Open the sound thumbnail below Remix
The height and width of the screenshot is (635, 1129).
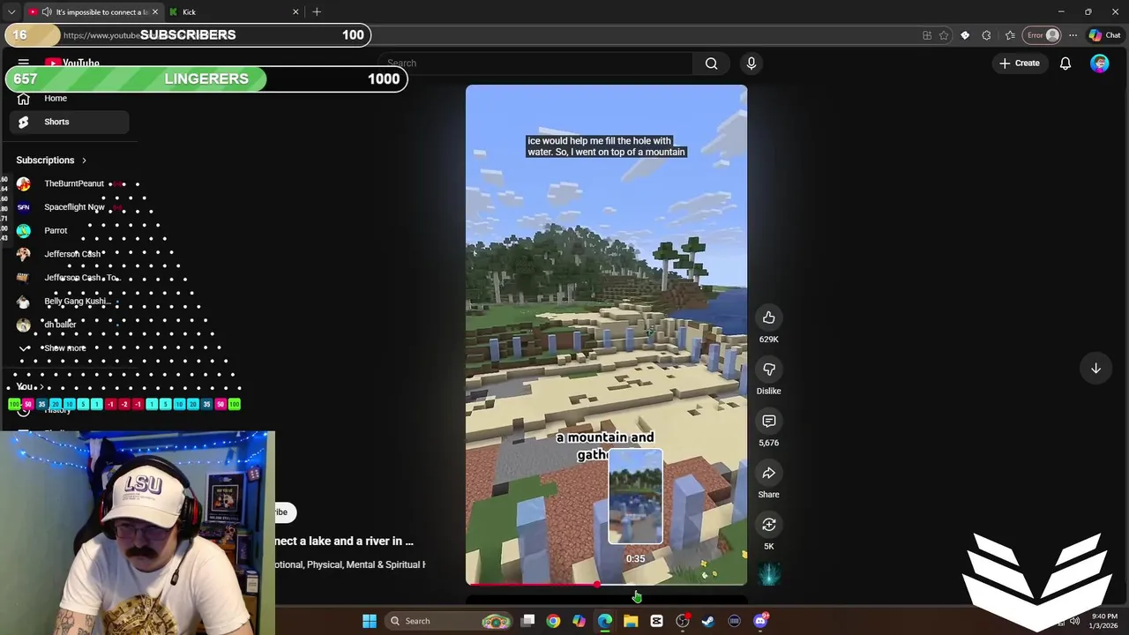click(768, 574)
